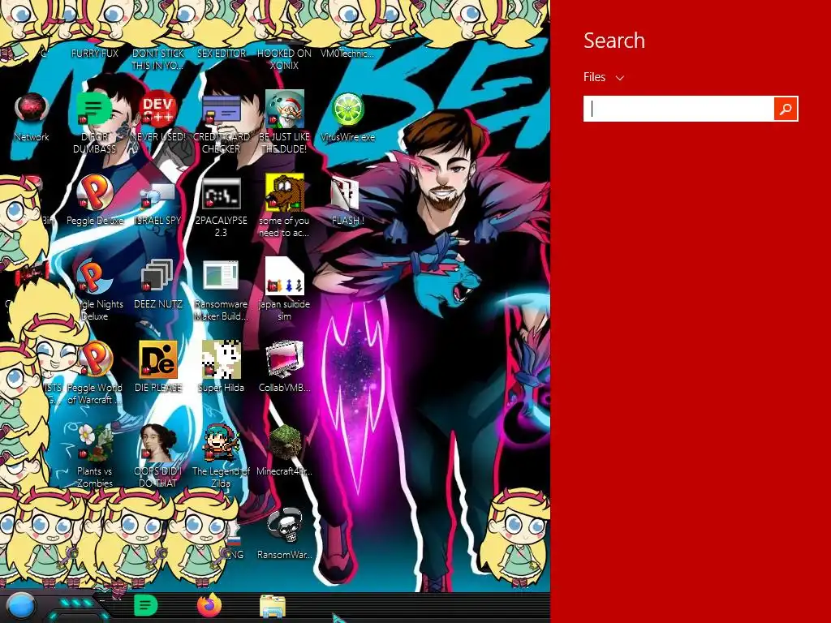
Task: Open the Network desktop icon
Action: click(x=32, y=110)
